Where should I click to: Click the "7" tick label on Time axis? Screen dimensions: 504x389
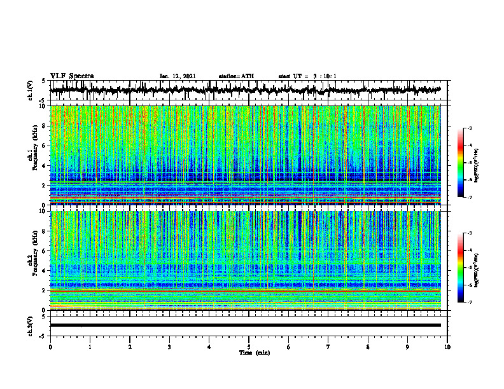click(328, 347)
